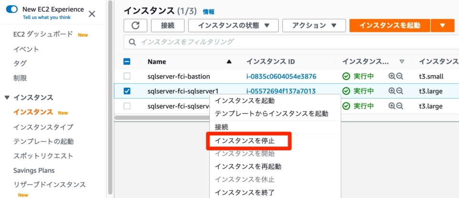Open instance ID i-0835c0604054e3876 link
Screen dimensions: 459x198
[x=281, y=76]
